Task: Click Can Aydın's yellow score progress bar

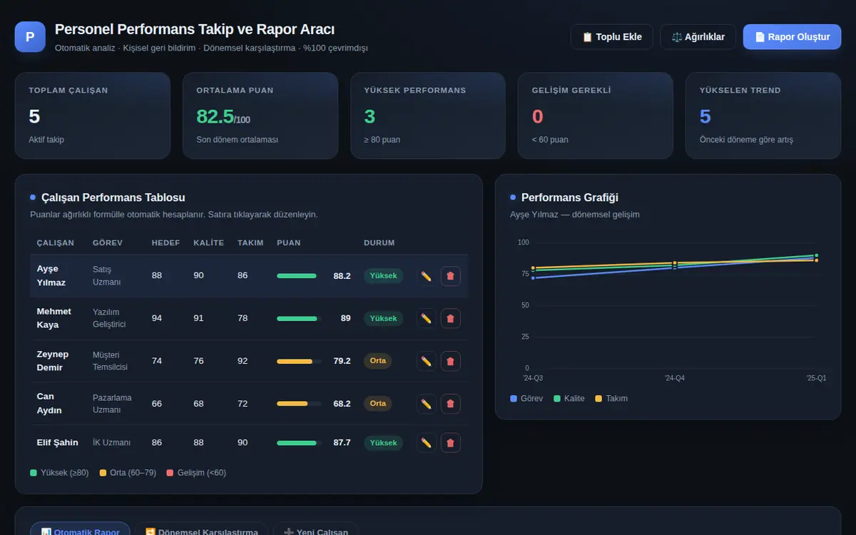Action: click(299, 404)
